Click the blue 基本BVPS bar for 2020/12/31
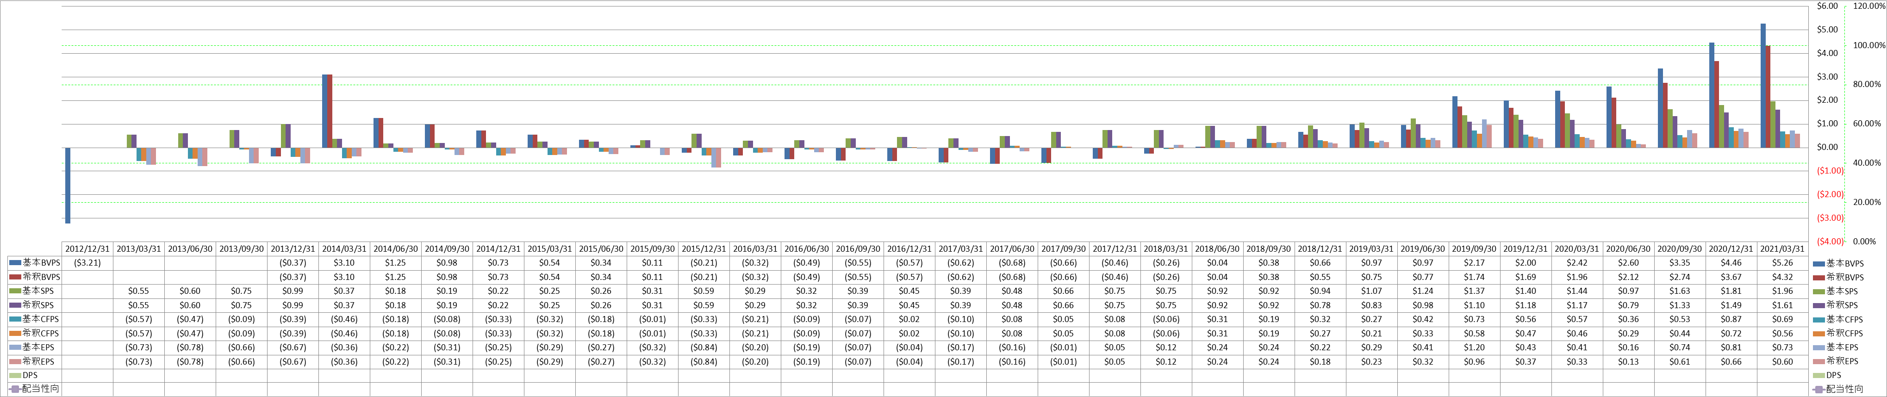The width and height of the screenshot is (1887, 397). (1712, 95)
